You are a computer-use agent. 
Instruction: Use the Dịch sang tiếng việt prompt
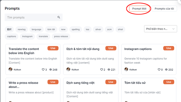(x=111, y=82)
